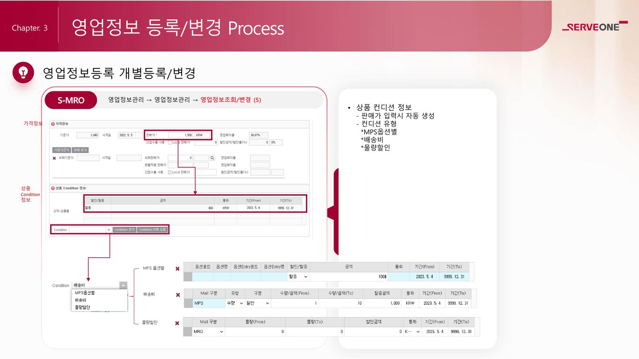Click the red X delete icon for 물량할인 table

coord(178,323)
